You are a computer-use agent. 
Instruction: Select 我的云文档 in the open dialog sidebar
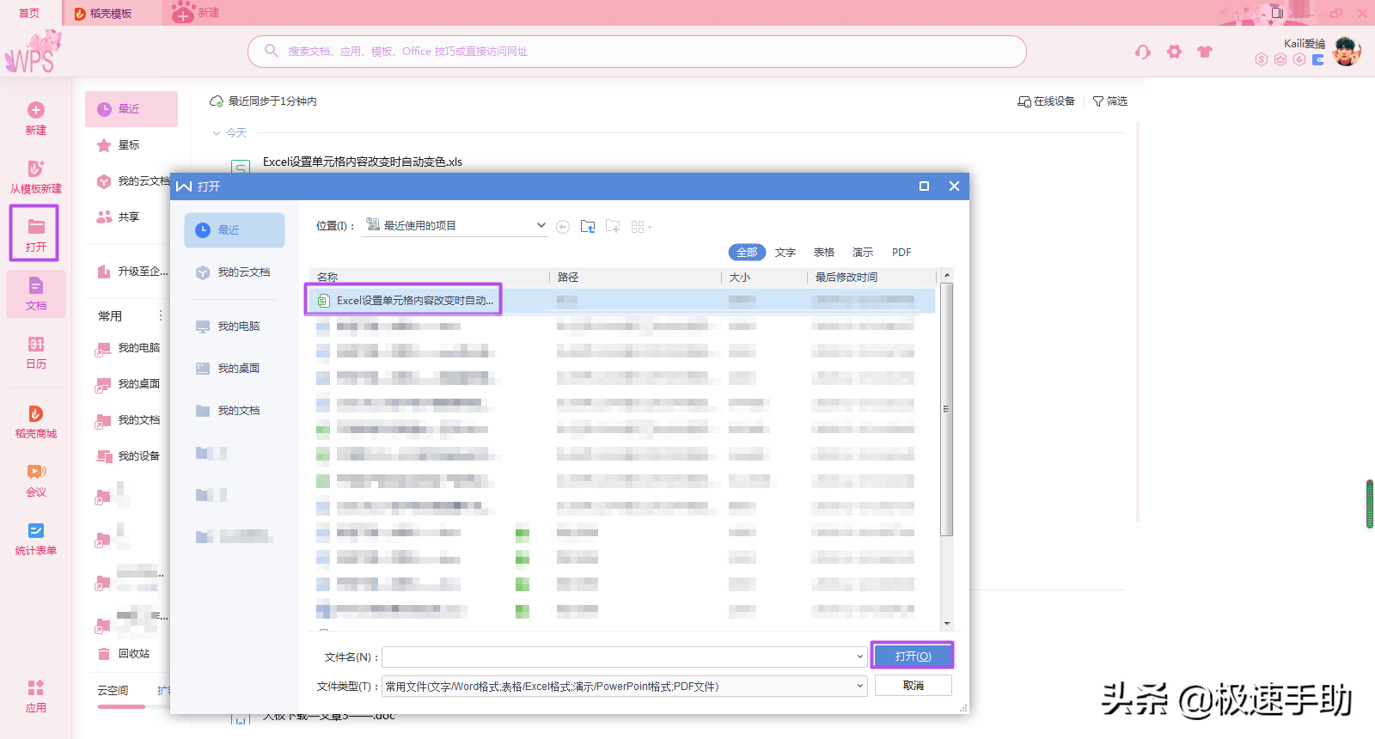pyautogui.click(x=234, y=272)
